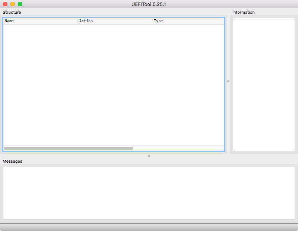
Task: Close the UEFITool window with red button
Action: pyautogui.click(x=5, y=4)
